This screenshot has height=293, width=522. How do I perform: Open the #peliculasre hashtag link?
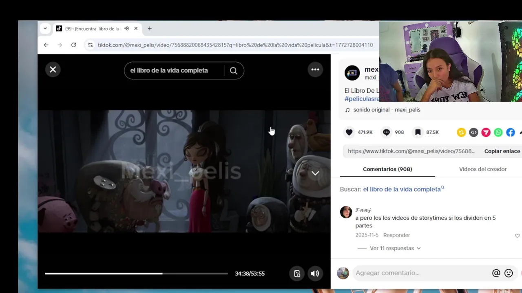point(362,99)
